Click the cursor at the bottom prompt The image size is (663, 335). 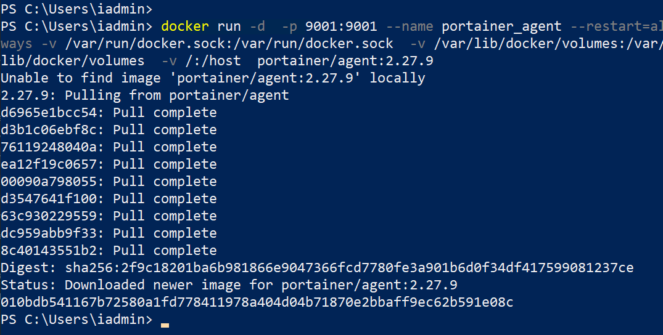click(x=165, y=321)
